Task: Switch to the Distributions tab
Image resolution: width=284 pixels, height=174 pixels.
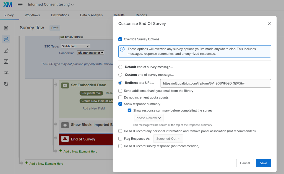Action: pyautogui.click(x=60, y=15)
